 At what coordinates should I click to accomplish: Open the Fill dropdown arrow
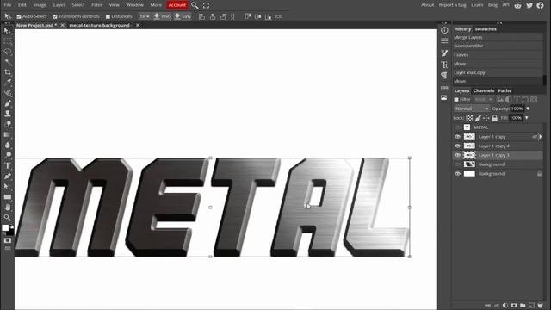point(526,118)
